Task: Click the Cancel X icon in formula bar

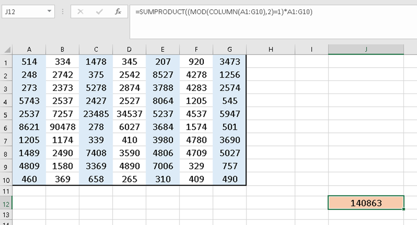Action: tap(81, 12)
